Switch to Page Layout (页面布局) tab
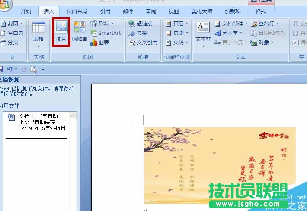 click(77, 12)
